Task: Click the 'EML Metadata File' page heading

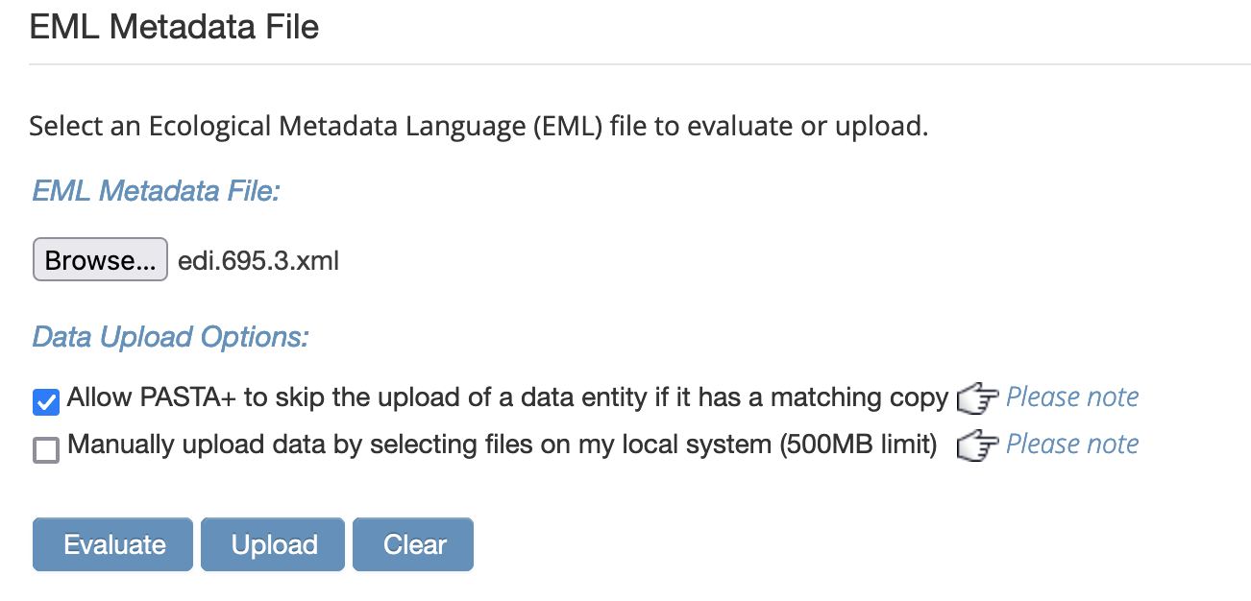Action: click(174, 27)
